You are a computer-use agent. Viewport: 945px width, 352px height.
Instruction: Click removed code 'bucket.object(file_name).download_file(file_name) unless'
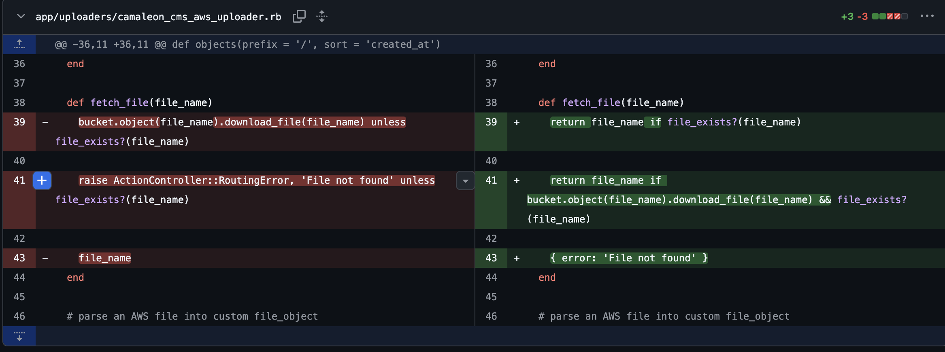tap(242, 122)
